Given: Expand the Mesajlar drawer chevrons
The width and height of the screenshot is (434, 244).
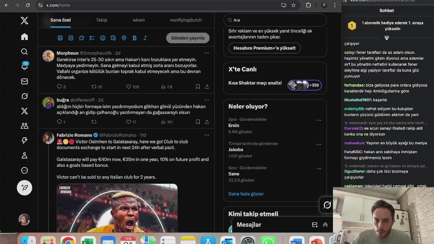Looking at the screenshot, I should point(325,225).
